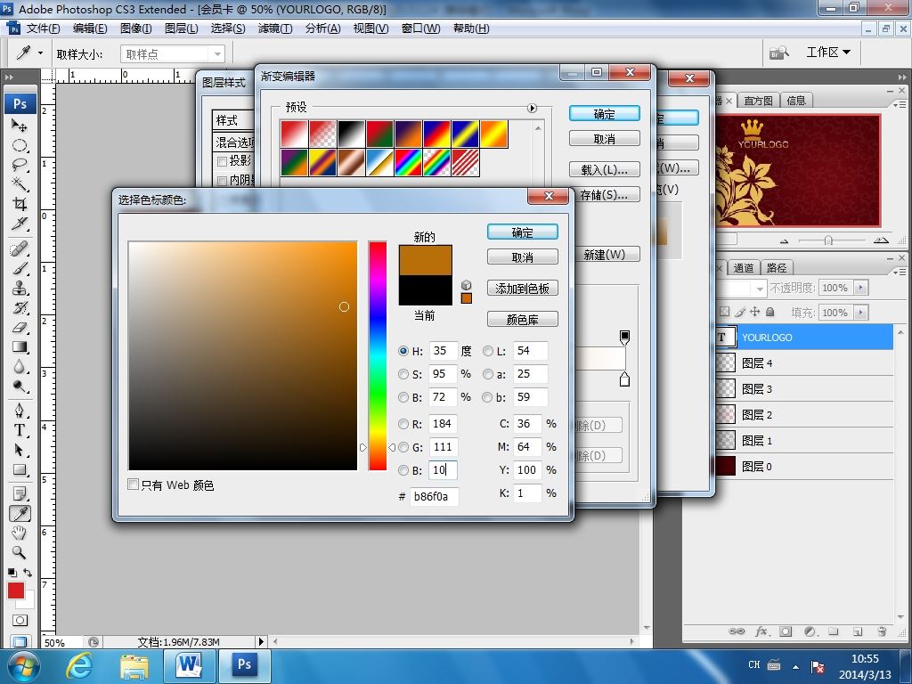This screenshot has width=912, height=684.
Task: Select the R red radio button
Action: click(403, 424)
